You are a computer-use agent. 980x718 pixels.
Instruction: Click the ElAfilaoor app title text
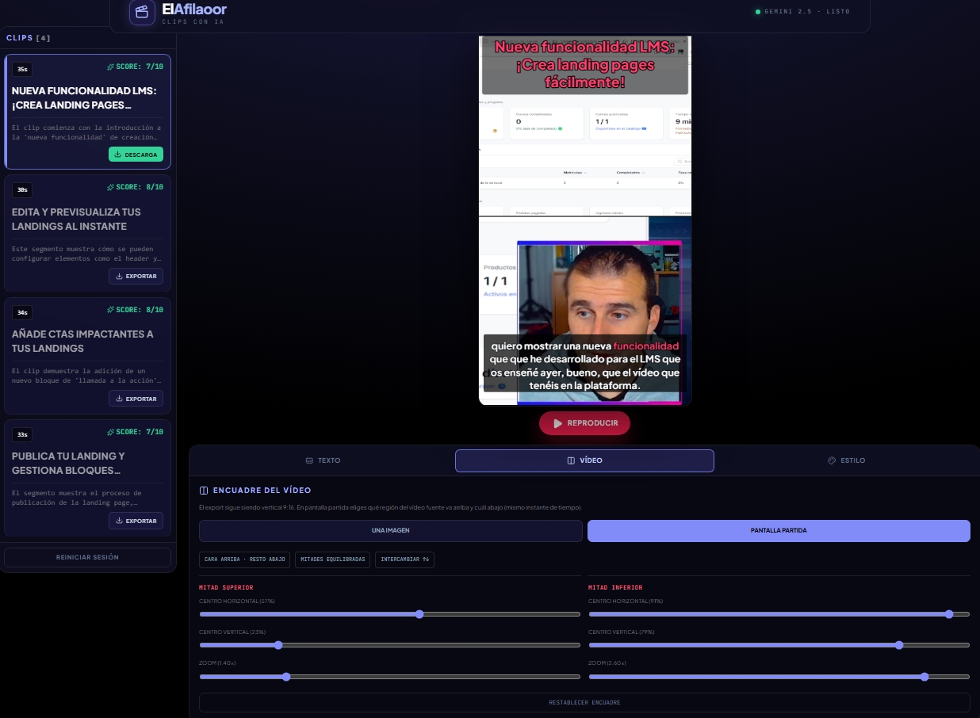pyautogui.click(x=194, y=10)
